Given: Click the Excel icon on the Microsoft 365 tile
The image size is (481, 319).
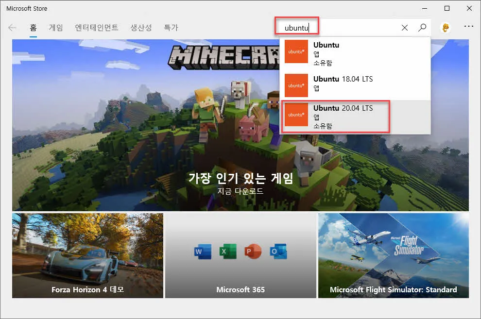Looking at the screenshot, I should (228, 252).
